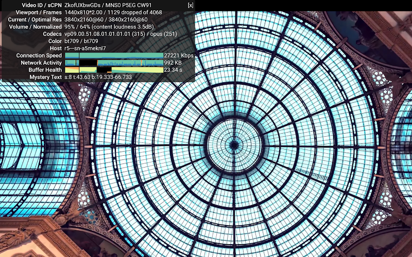The height and width of the screenshot is (257, 412).
Task: Click the center of the glass dome
Action: [234, 145]
